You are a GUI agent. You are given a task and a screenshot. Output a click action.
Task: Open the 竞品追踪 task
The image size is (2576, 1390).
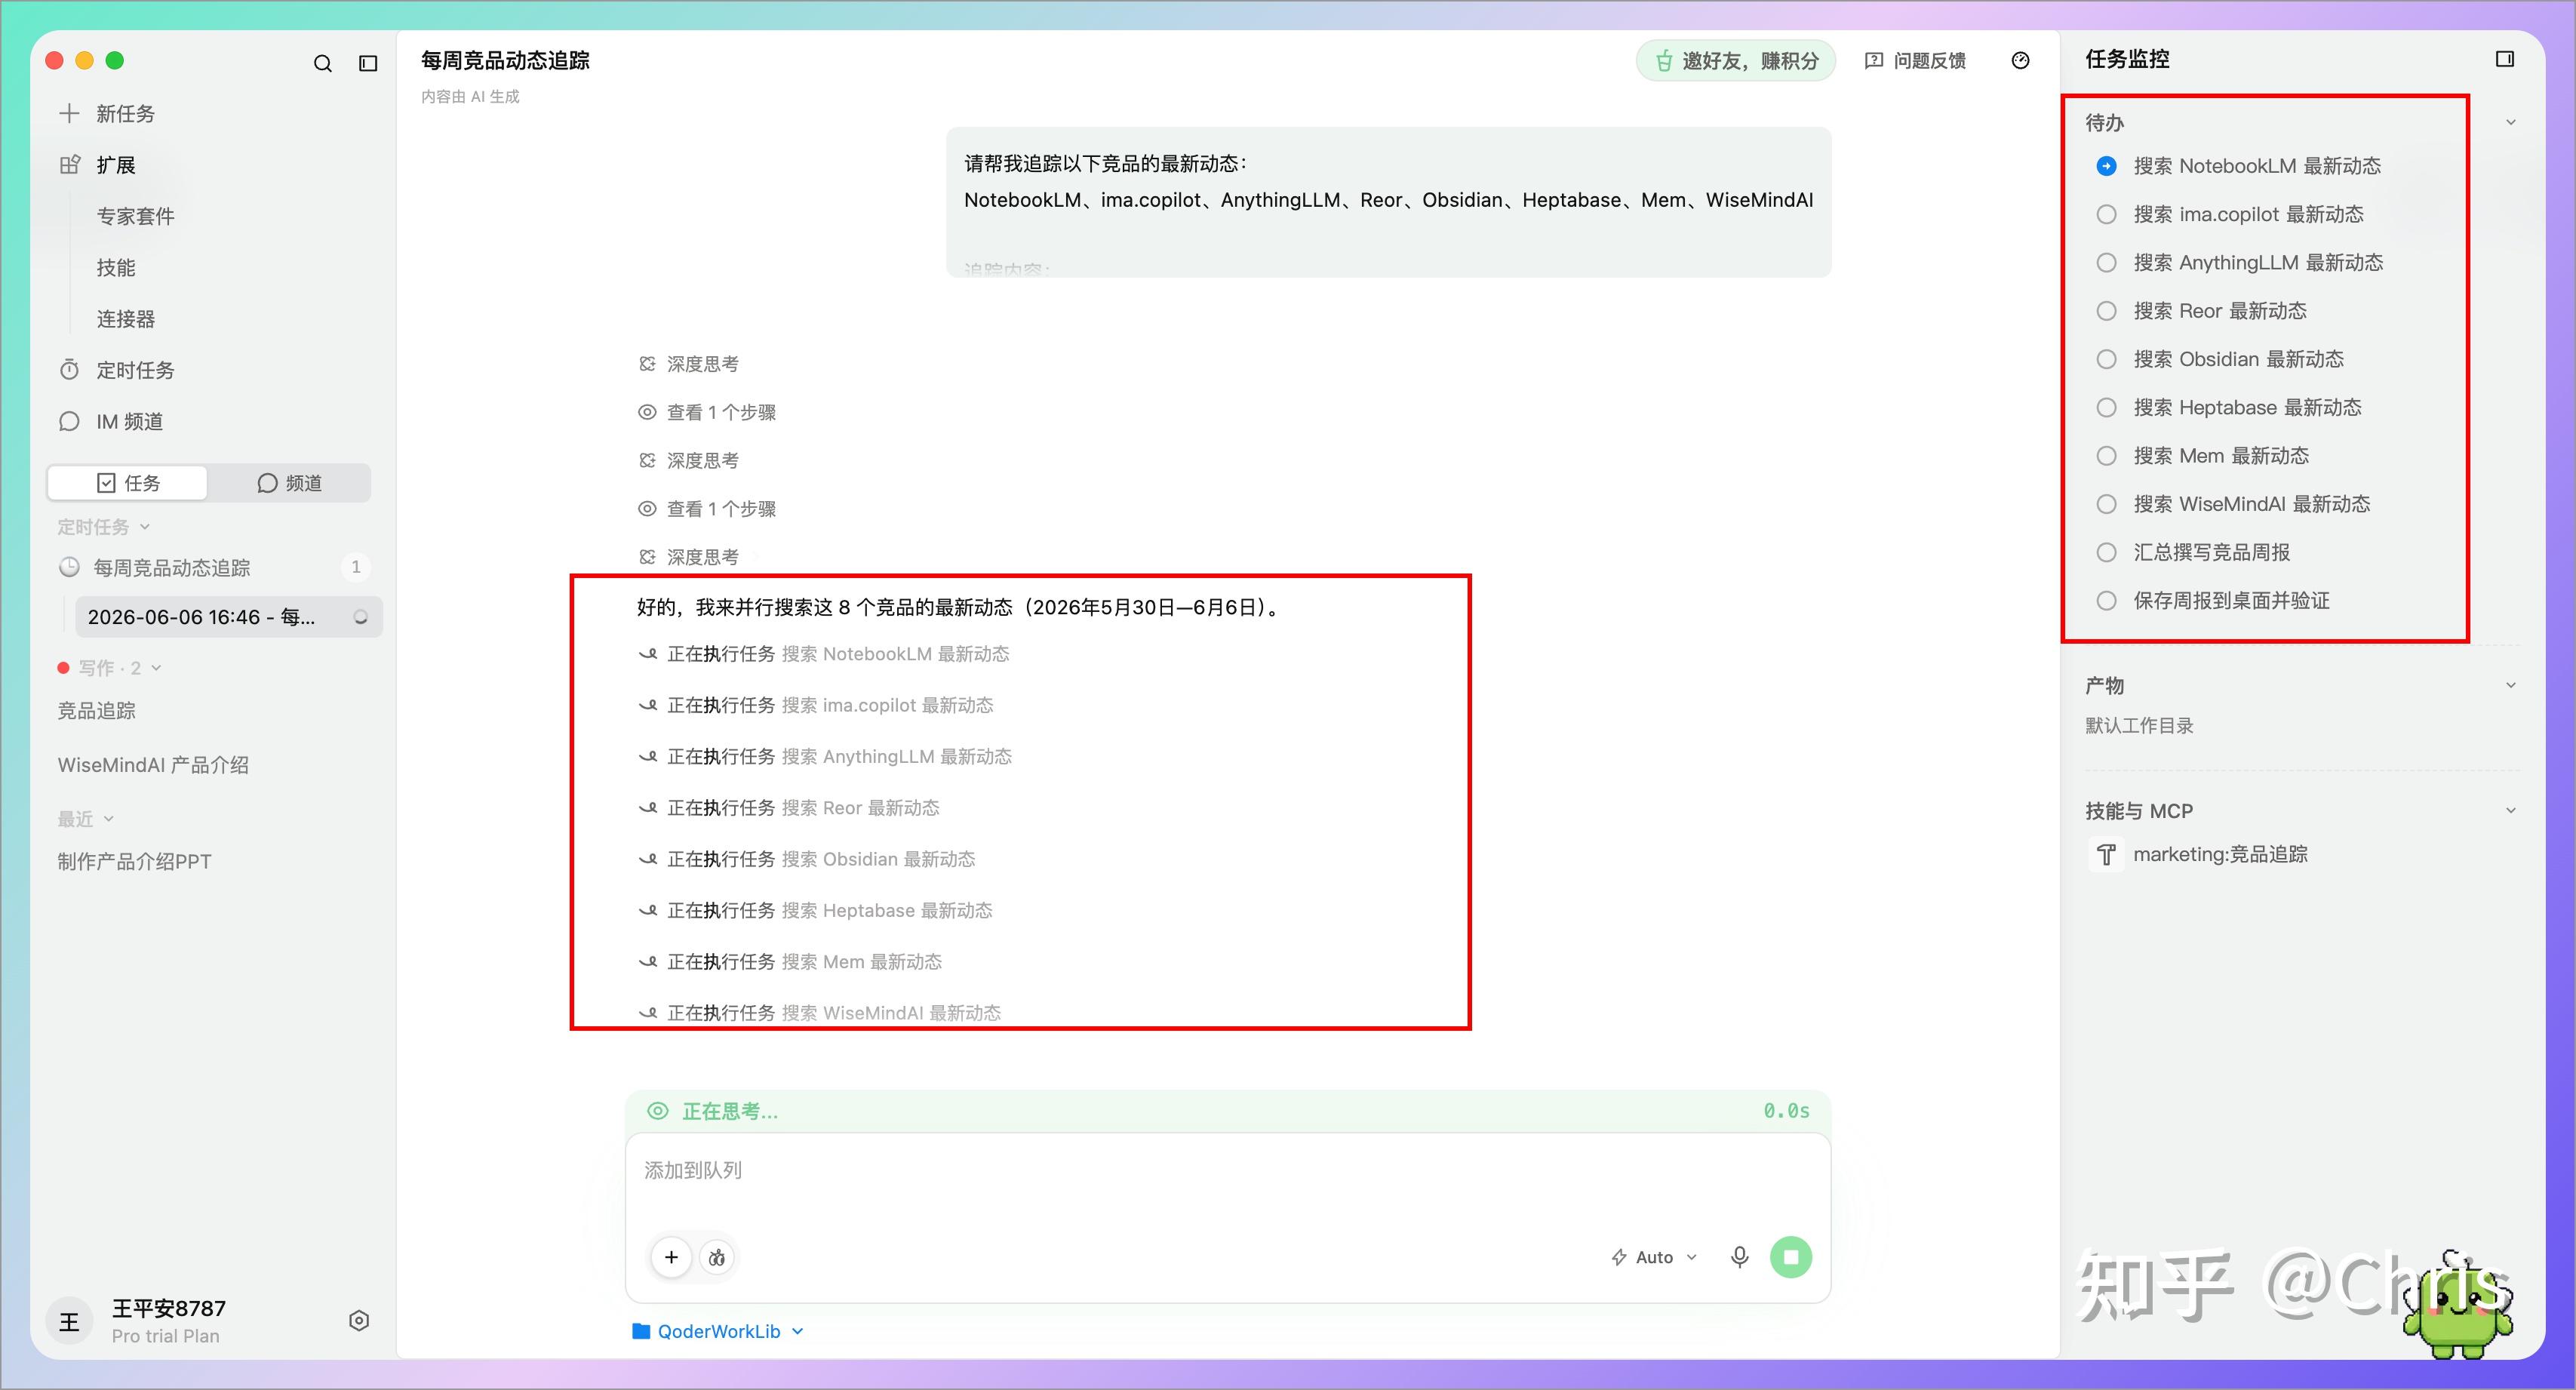(x=96, y=710)
